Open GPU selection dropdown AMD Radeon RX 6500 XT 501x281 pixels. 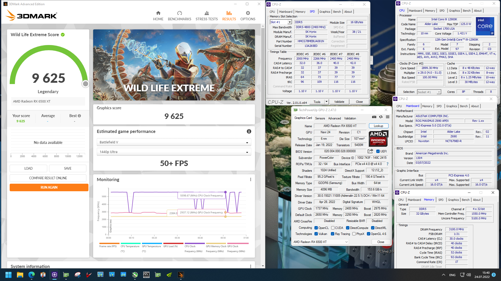point(320,242)
